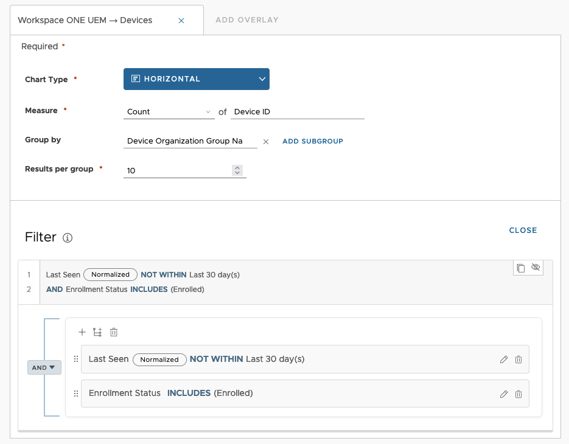Delete all filter rules with the trash icon
This screenshot has width=569, height=444.
(114, 332)
